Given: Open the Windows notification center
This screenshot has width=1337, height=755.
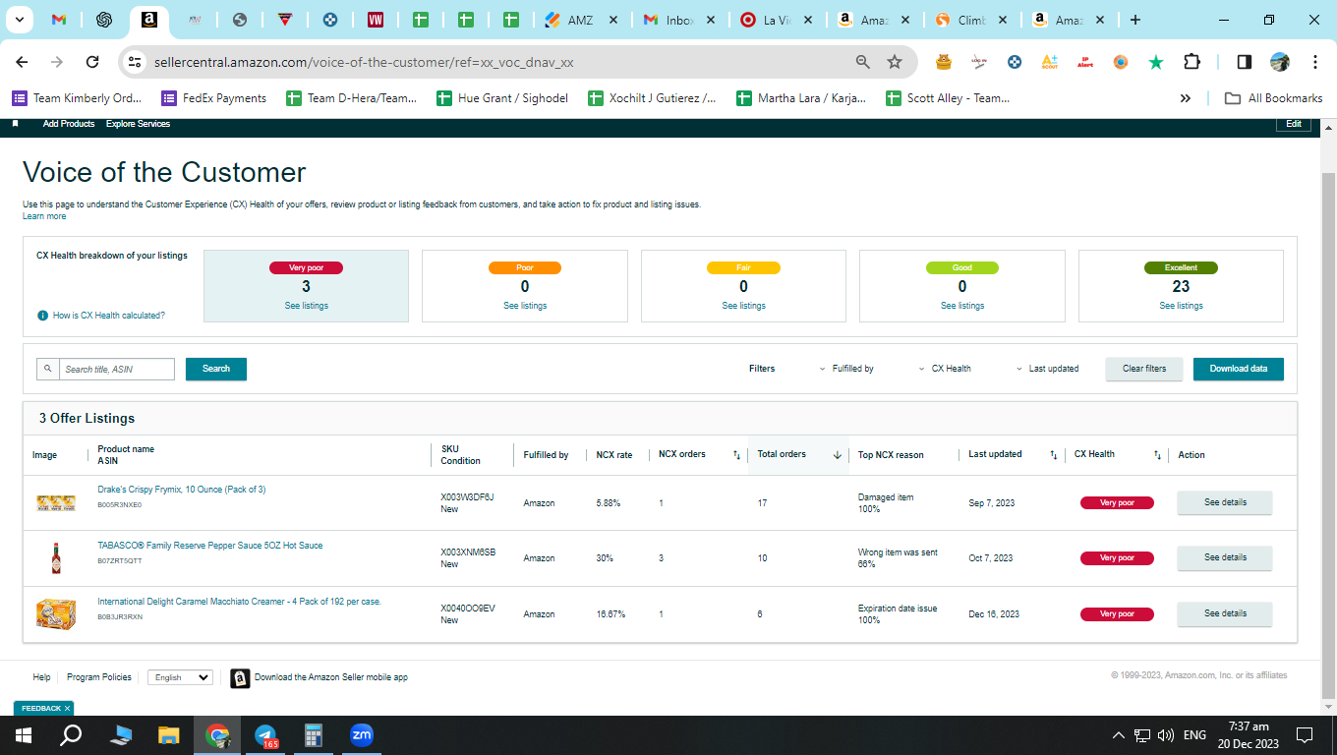Looking at the screenshot, I should pos(1305,735).
